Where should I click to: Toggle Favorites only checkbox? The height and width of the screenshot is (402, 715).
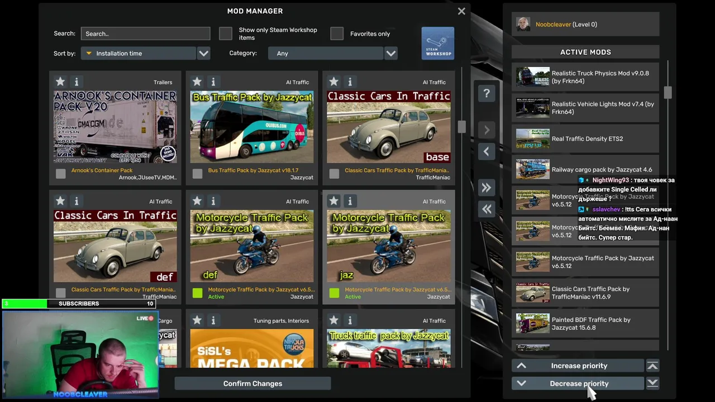[337, 33]
